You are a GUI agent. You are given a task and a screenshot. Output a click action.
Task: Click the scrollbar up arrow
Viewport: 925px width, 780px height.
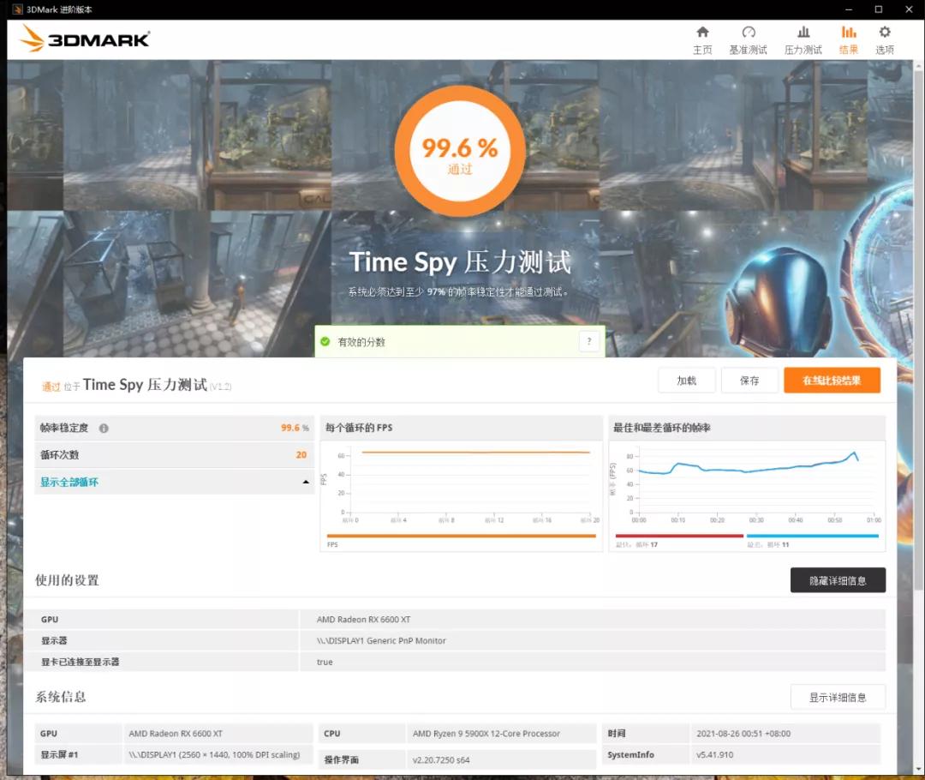click(x=918, y=64)
